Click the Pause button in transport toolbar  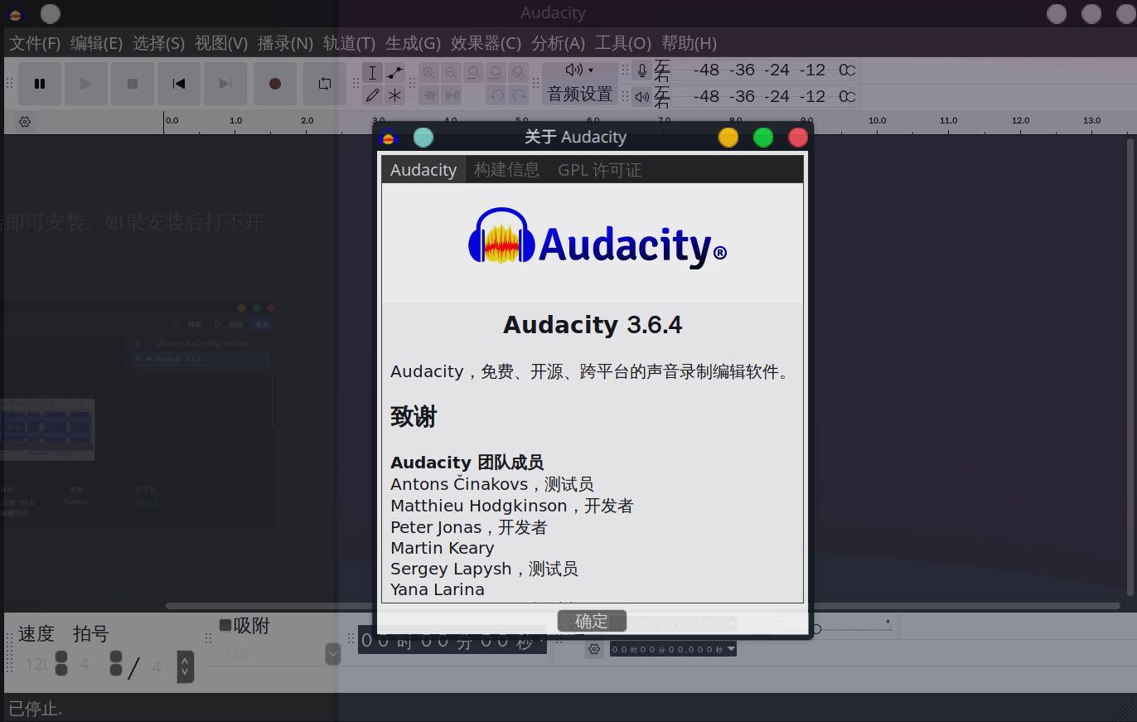coord(40,84)
